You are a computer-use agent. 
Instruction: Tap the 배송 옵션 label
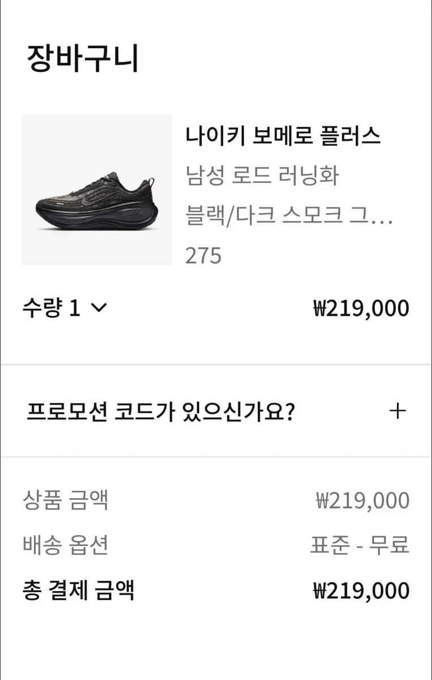click(x=65, y=545)
